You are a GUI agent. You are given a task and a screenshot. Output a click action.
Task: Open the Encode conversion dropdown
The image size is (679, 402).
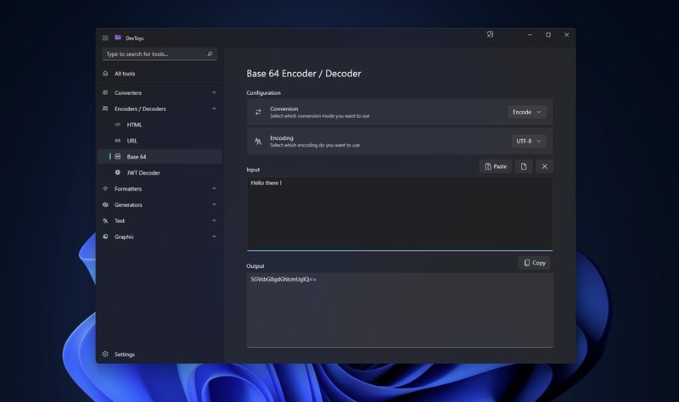527,112
